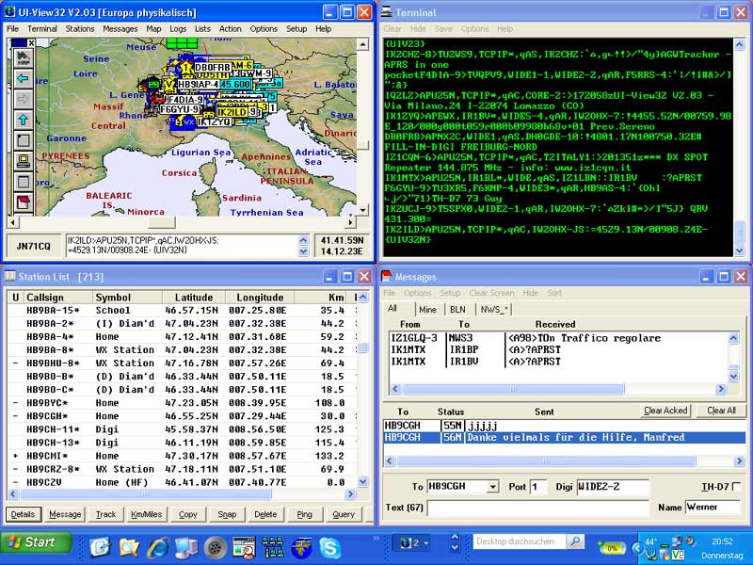The width and height of the screenshot is (753, 565).
Task: Open the Windows Start menu
Action: coord(35,543)
